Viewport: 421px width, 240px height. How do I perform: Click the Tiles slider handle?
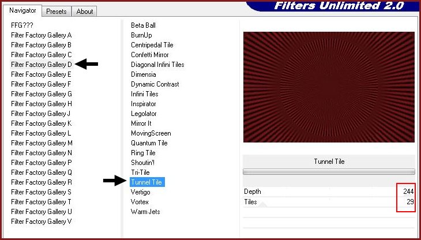(x=263, y=204)
